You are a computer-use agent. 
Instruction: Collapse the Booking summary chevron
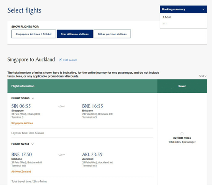pos(203,9)
